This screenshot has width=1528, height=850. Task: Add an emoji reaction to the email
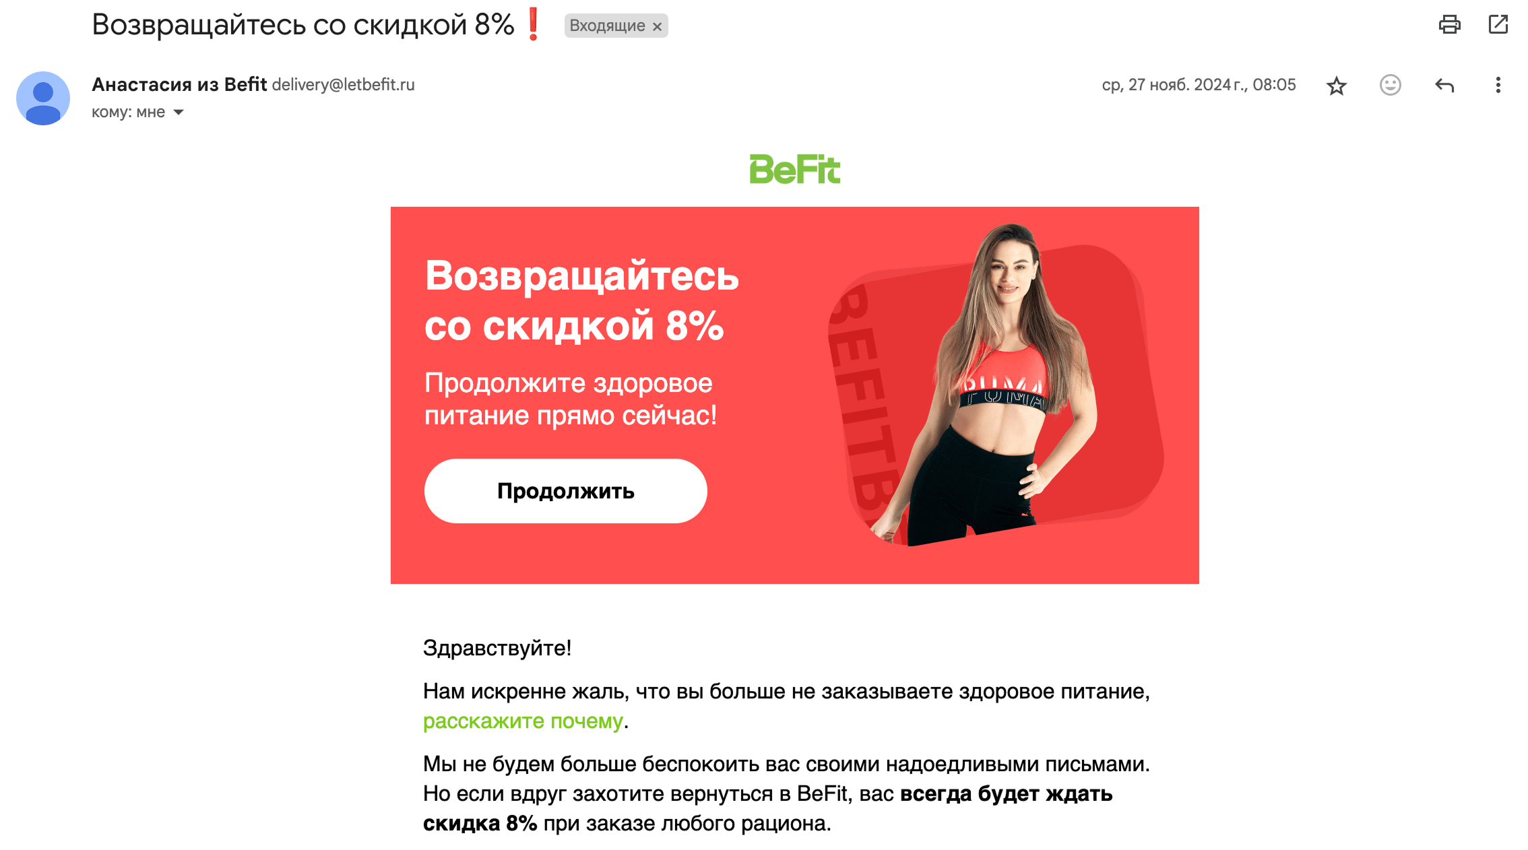point(1391,85)
